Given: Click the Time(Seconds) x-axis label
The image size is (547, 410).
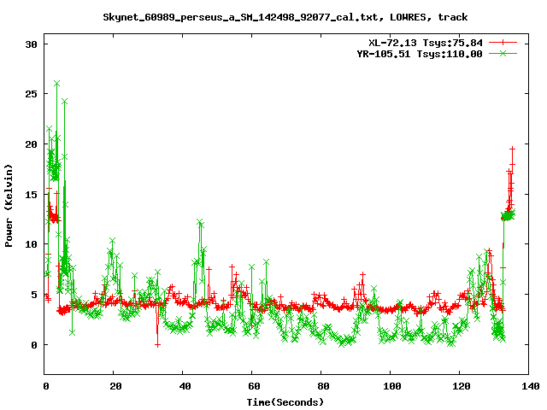Looking at the screenshot, I should [x=287, y=401].
